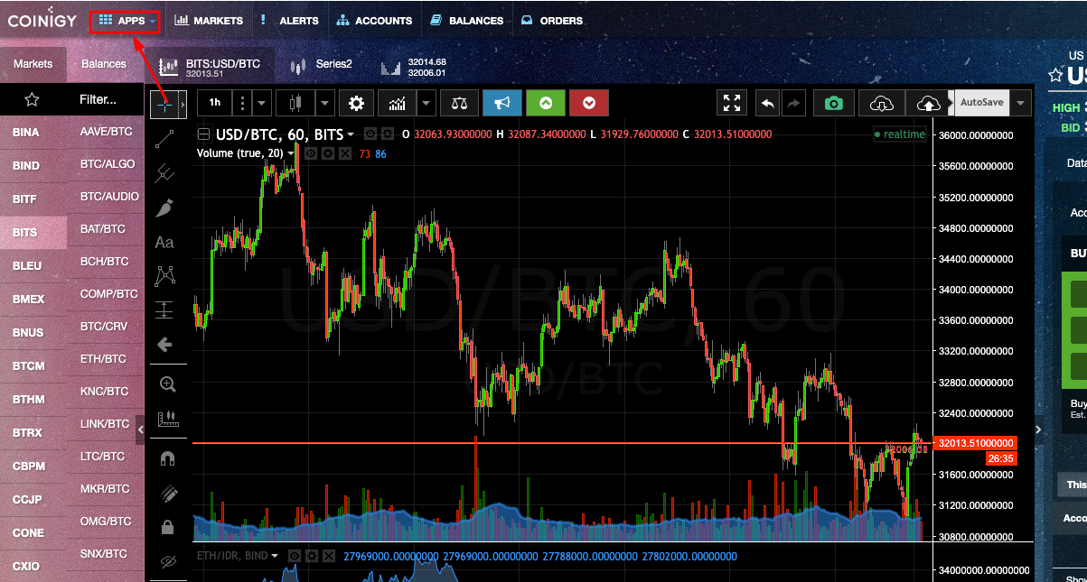This screenshot has height=582, width=1087.
Task: Undo the last chart action
Action: click(x=767, y=103)
